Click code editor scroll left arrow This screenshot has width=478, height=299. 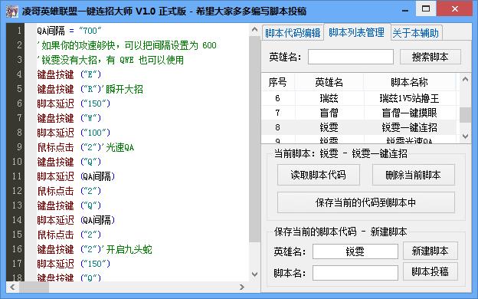point(12,287)
